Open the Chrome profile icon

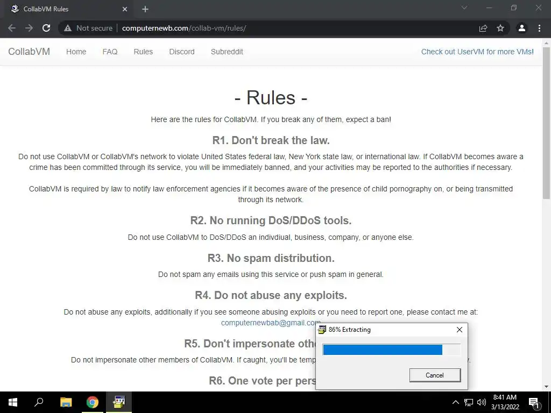[522, 28]
